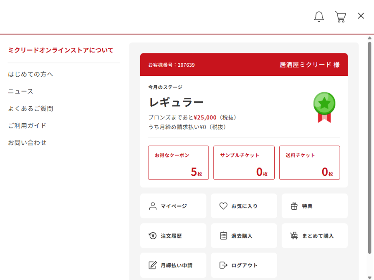Click the レギュラー stage title
The image size is (374, 280).
(x=176, y=102)
